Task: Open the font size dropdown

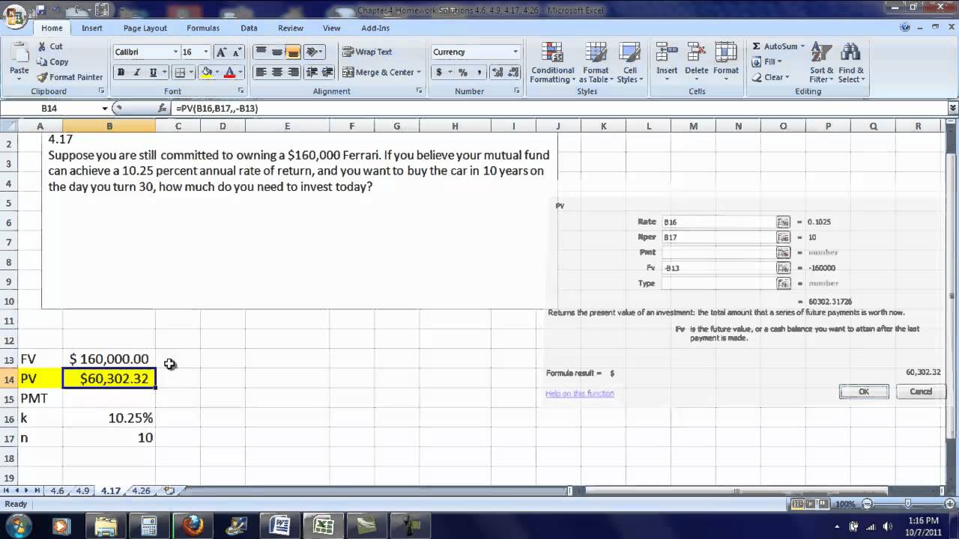Action: pos(206,52)
